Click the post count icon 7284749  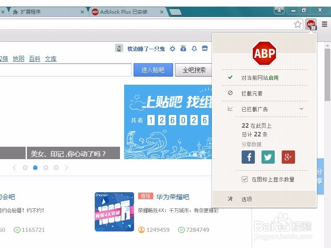[181, 230]
